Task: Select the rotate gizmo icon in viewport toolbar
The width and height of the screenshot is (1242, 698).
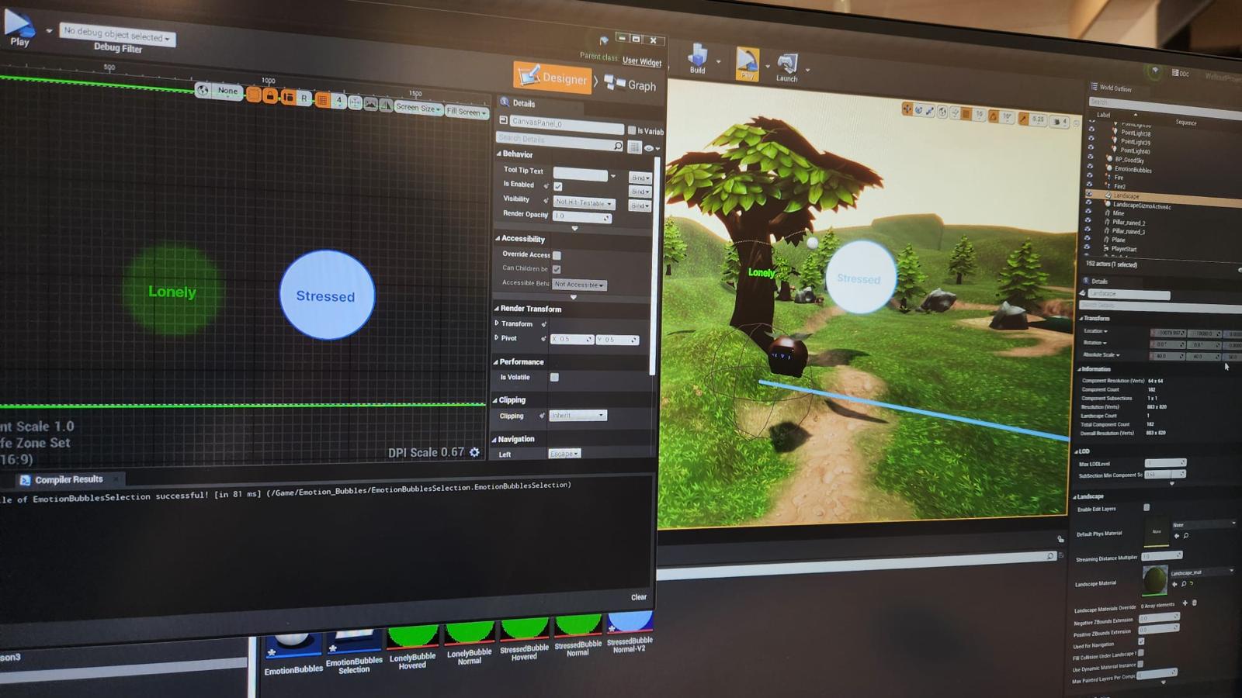Action: [919, 110]
